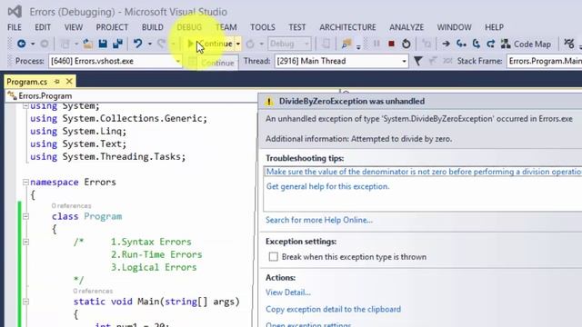Click the Errors.Program navigation bar box
This screenshot has width=582, height=327.
click(x=131, y=96)
